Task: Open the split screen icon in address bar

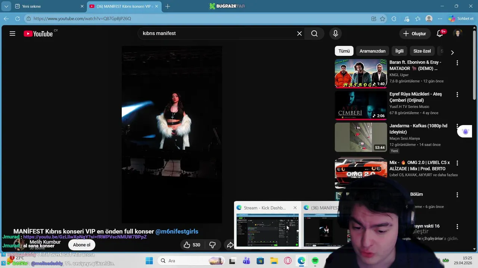Action: (373, 19)
